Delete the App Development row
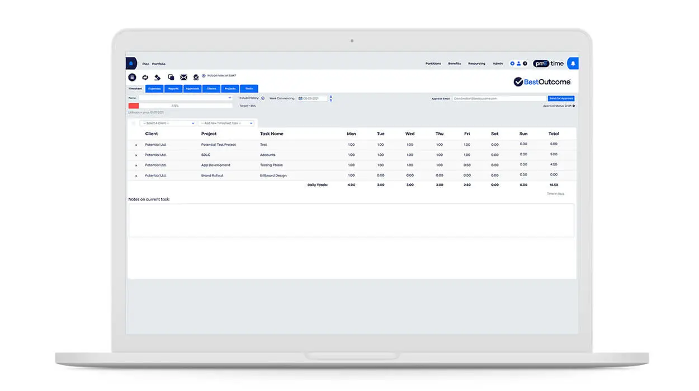699x391 pixels. point(136,165)
